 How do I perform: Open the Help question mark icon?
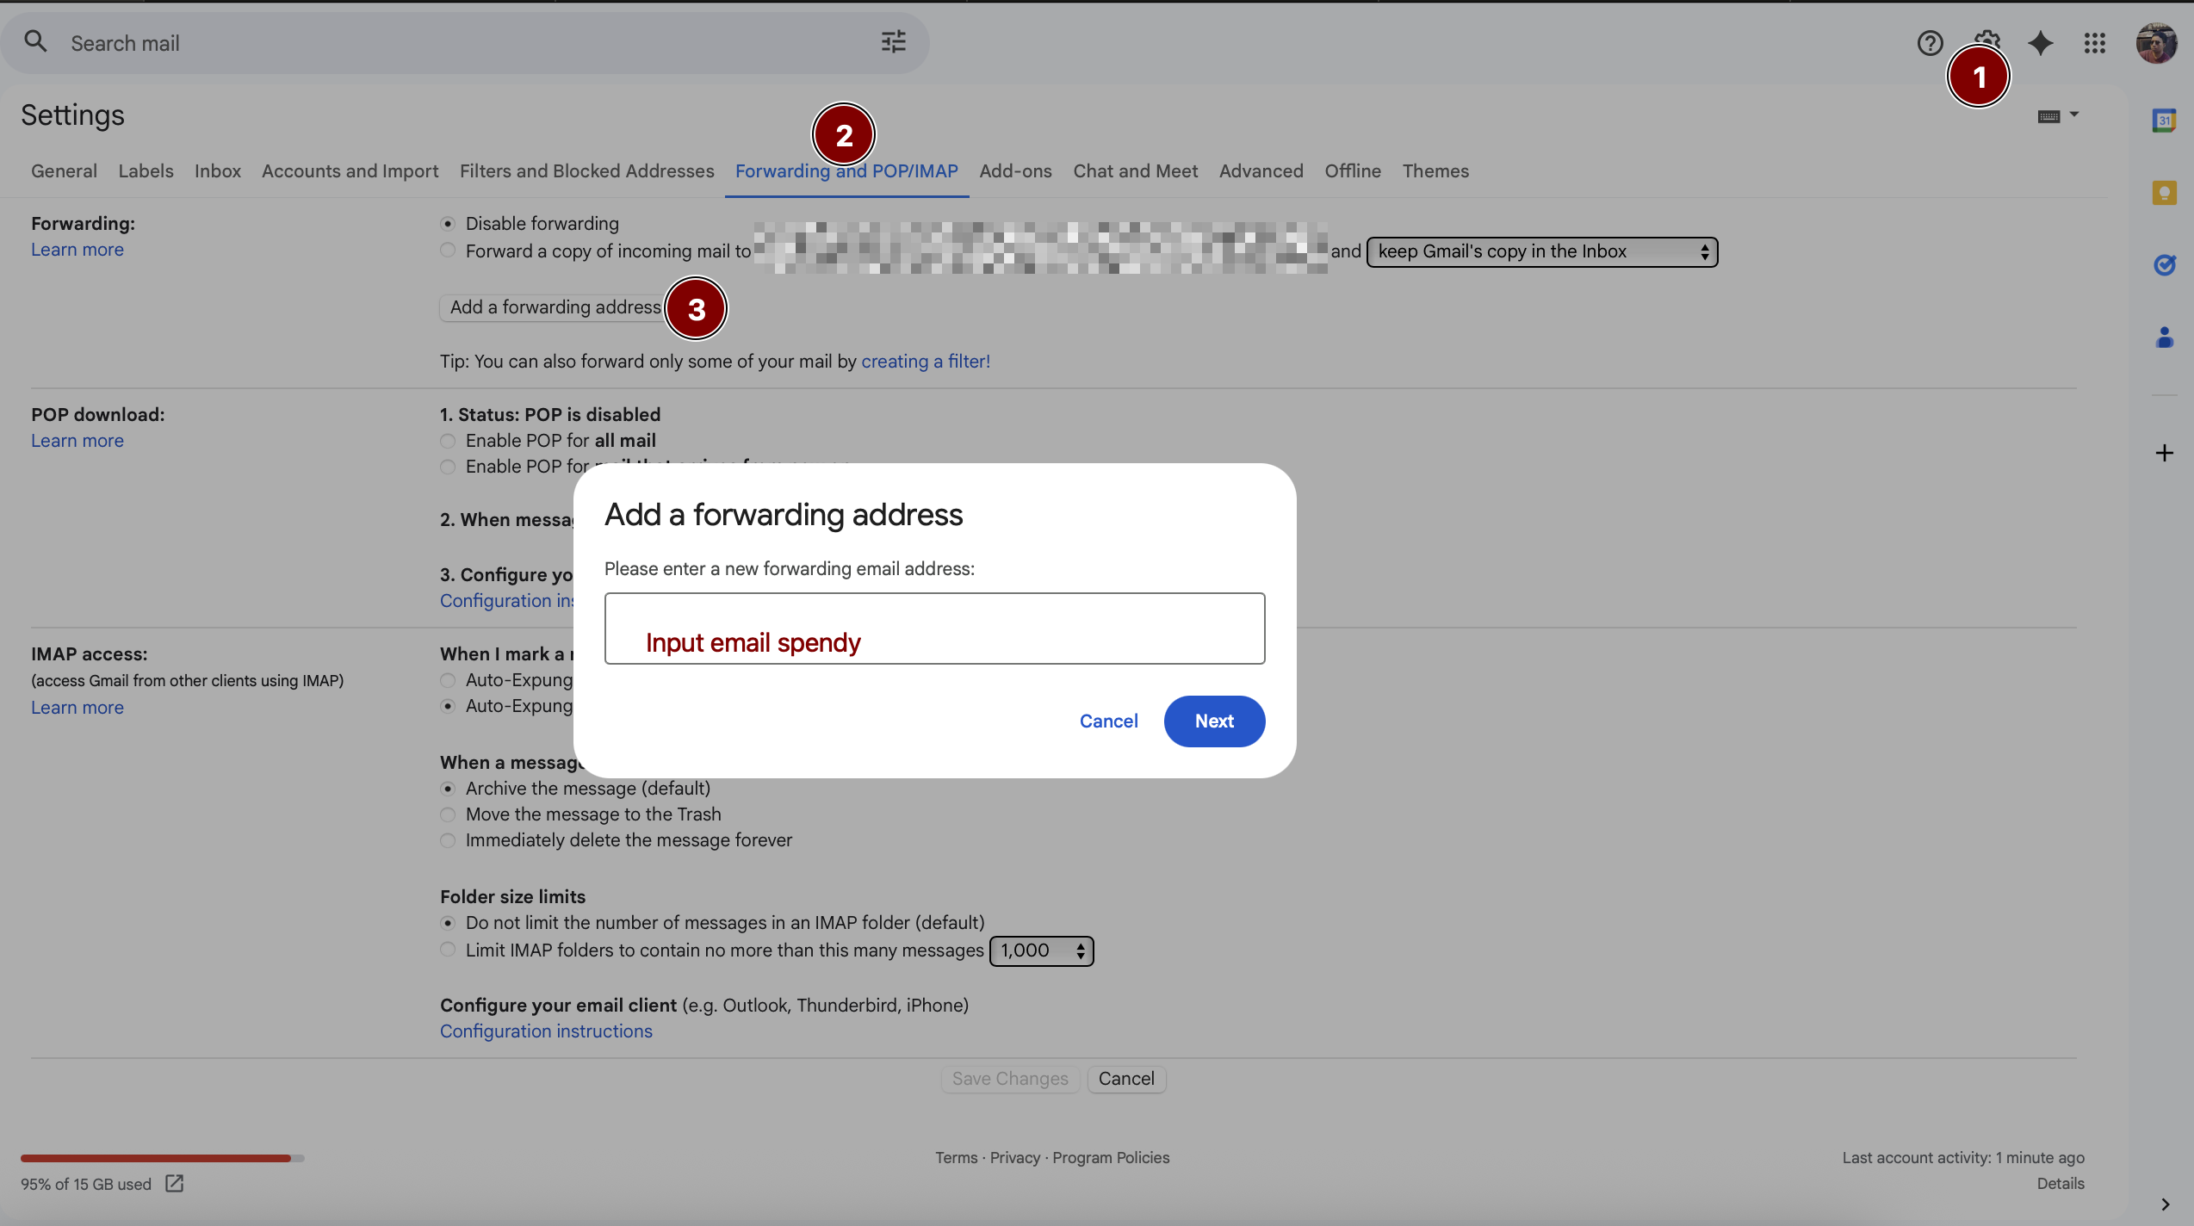1930,43
